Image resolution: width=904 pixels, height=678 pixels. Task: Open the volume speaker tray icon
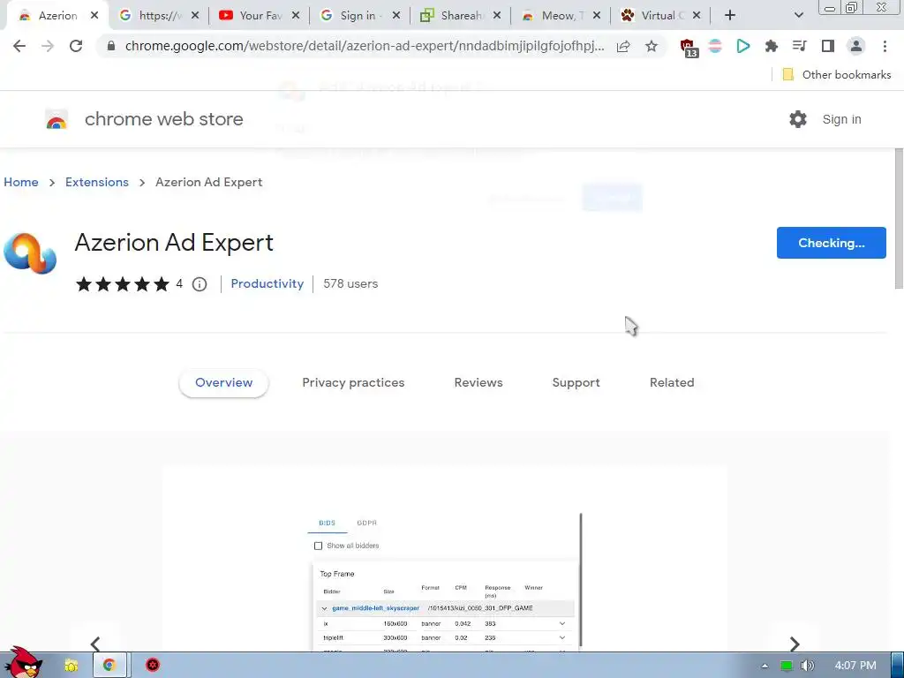[808, 666]
